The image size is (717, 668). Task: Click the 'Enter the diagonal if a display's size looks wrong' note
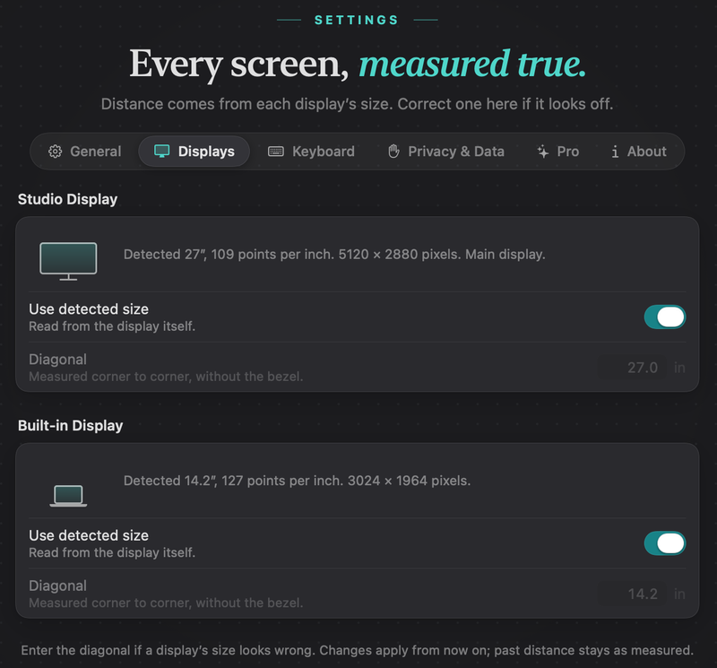[167, 650]
